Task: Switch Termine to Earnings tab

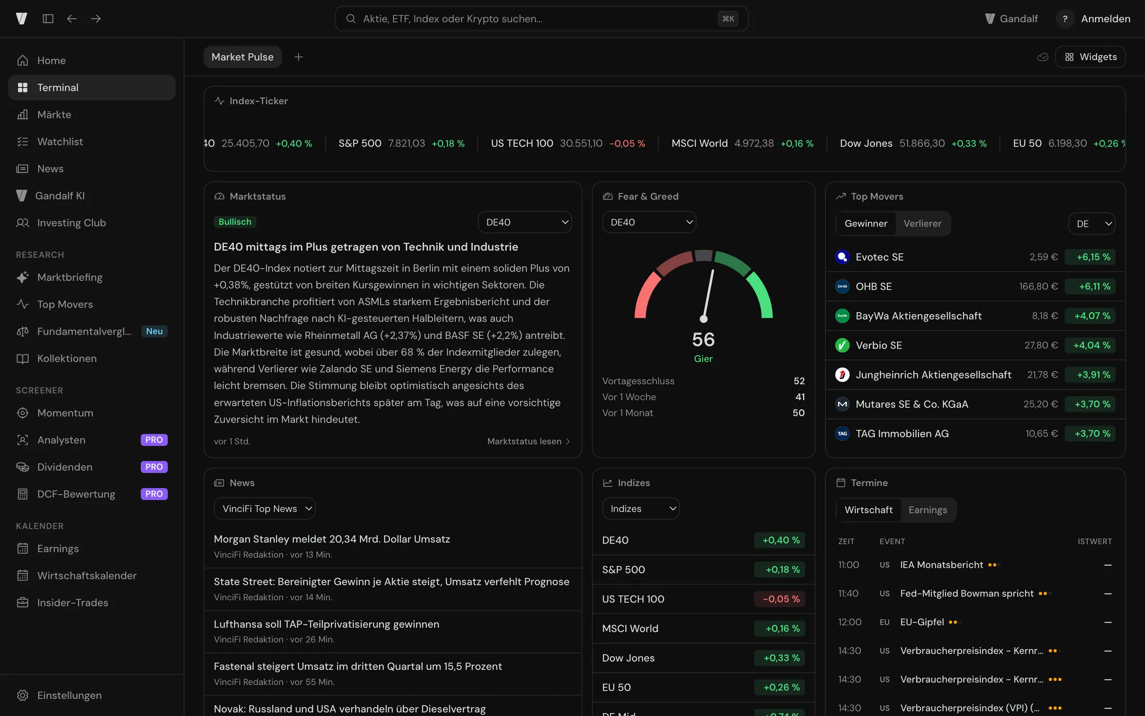Action: pos(927,510)
